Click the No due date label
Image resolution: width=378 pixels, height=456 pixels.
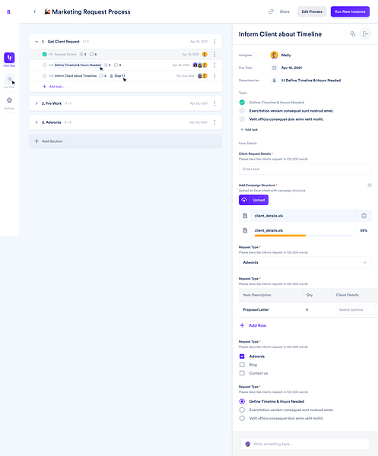186,76
